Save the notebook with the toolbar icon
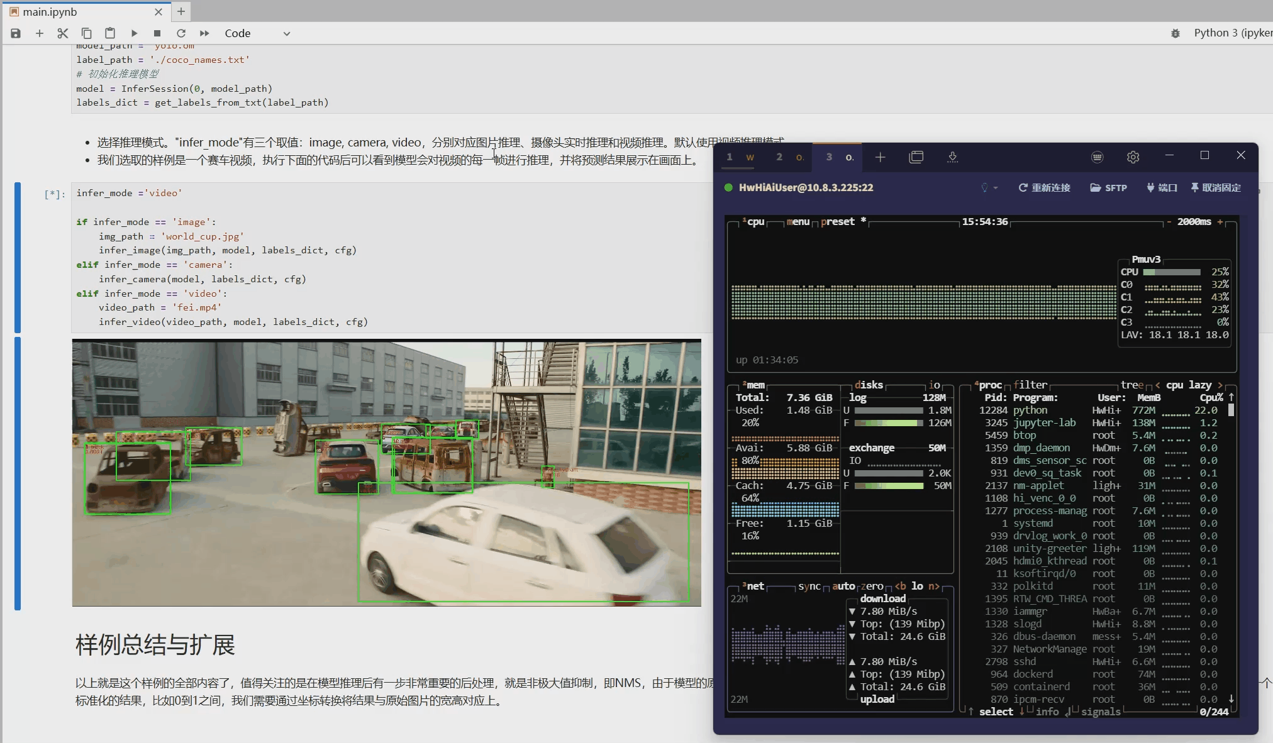The height and width of the screenshot is (743, 1273). [16, 33]
